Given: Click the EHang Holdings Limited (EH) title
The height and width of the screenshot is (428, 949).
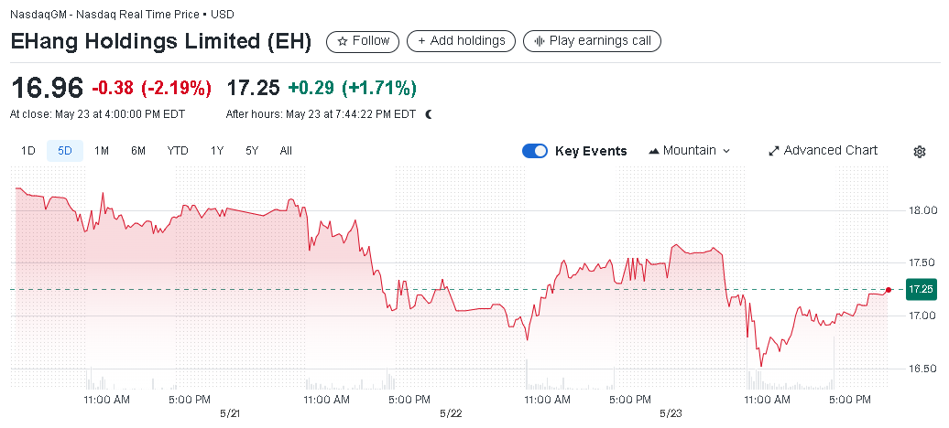Looking at the screenshot, I should (x=161, y=42).
